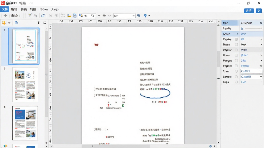This screenshot has height=148, width=264.
Task: Open dropdown arrow next to location pin
Action: pos(149,16)
